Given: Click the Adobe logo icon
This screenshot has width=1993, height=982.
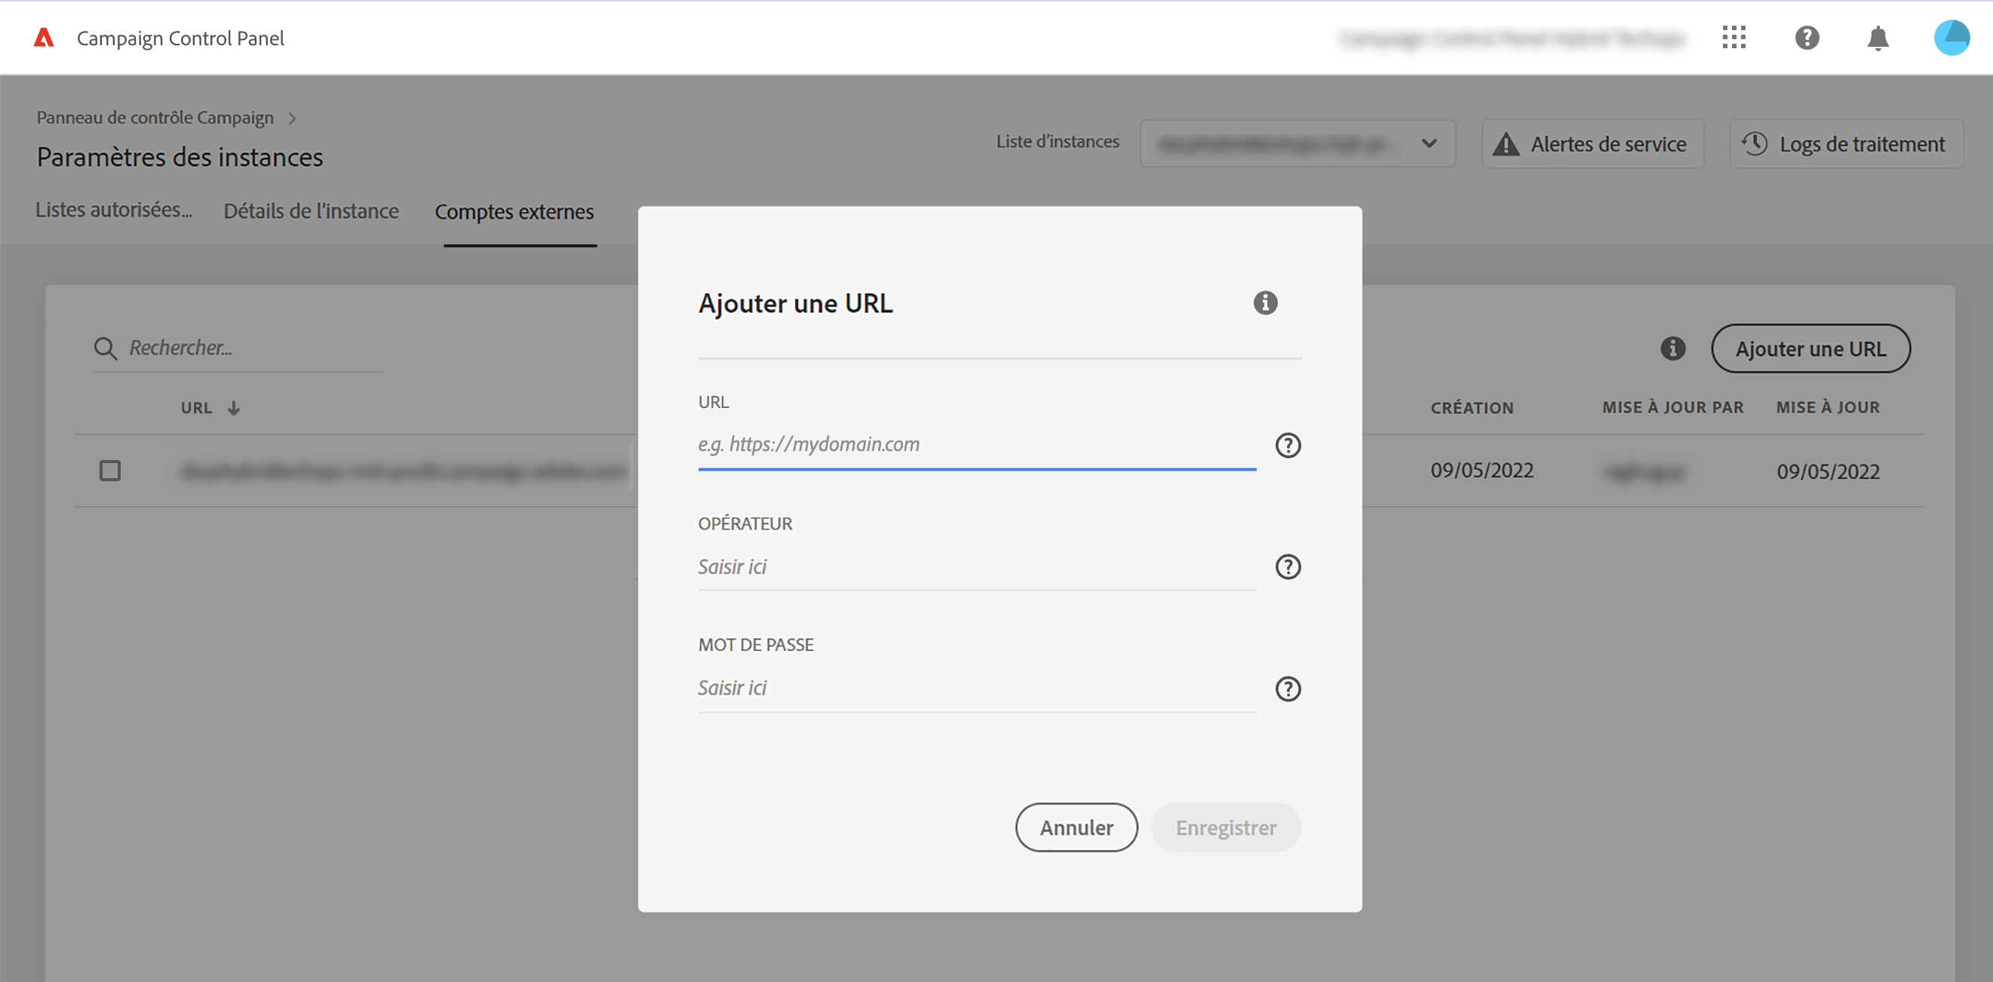Looking at the screenshot, I should click(x=44, y=38).
